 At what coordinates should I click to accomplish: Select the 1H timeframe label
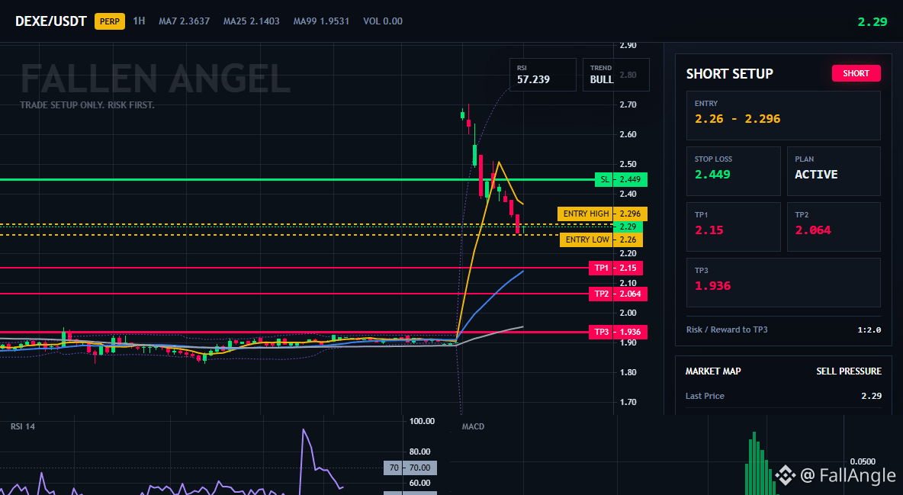click(x=139, y=21)
